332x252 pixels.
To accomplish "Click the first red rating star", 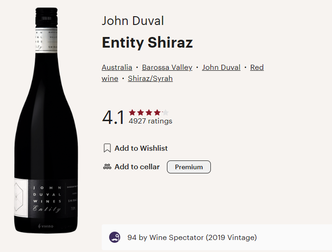I will (132, 112).
